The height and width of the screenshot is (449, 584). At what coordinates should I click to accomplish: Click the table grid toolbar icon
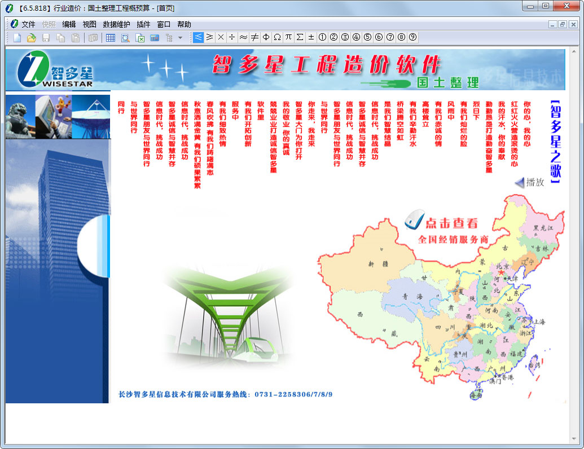pos(111,38)
